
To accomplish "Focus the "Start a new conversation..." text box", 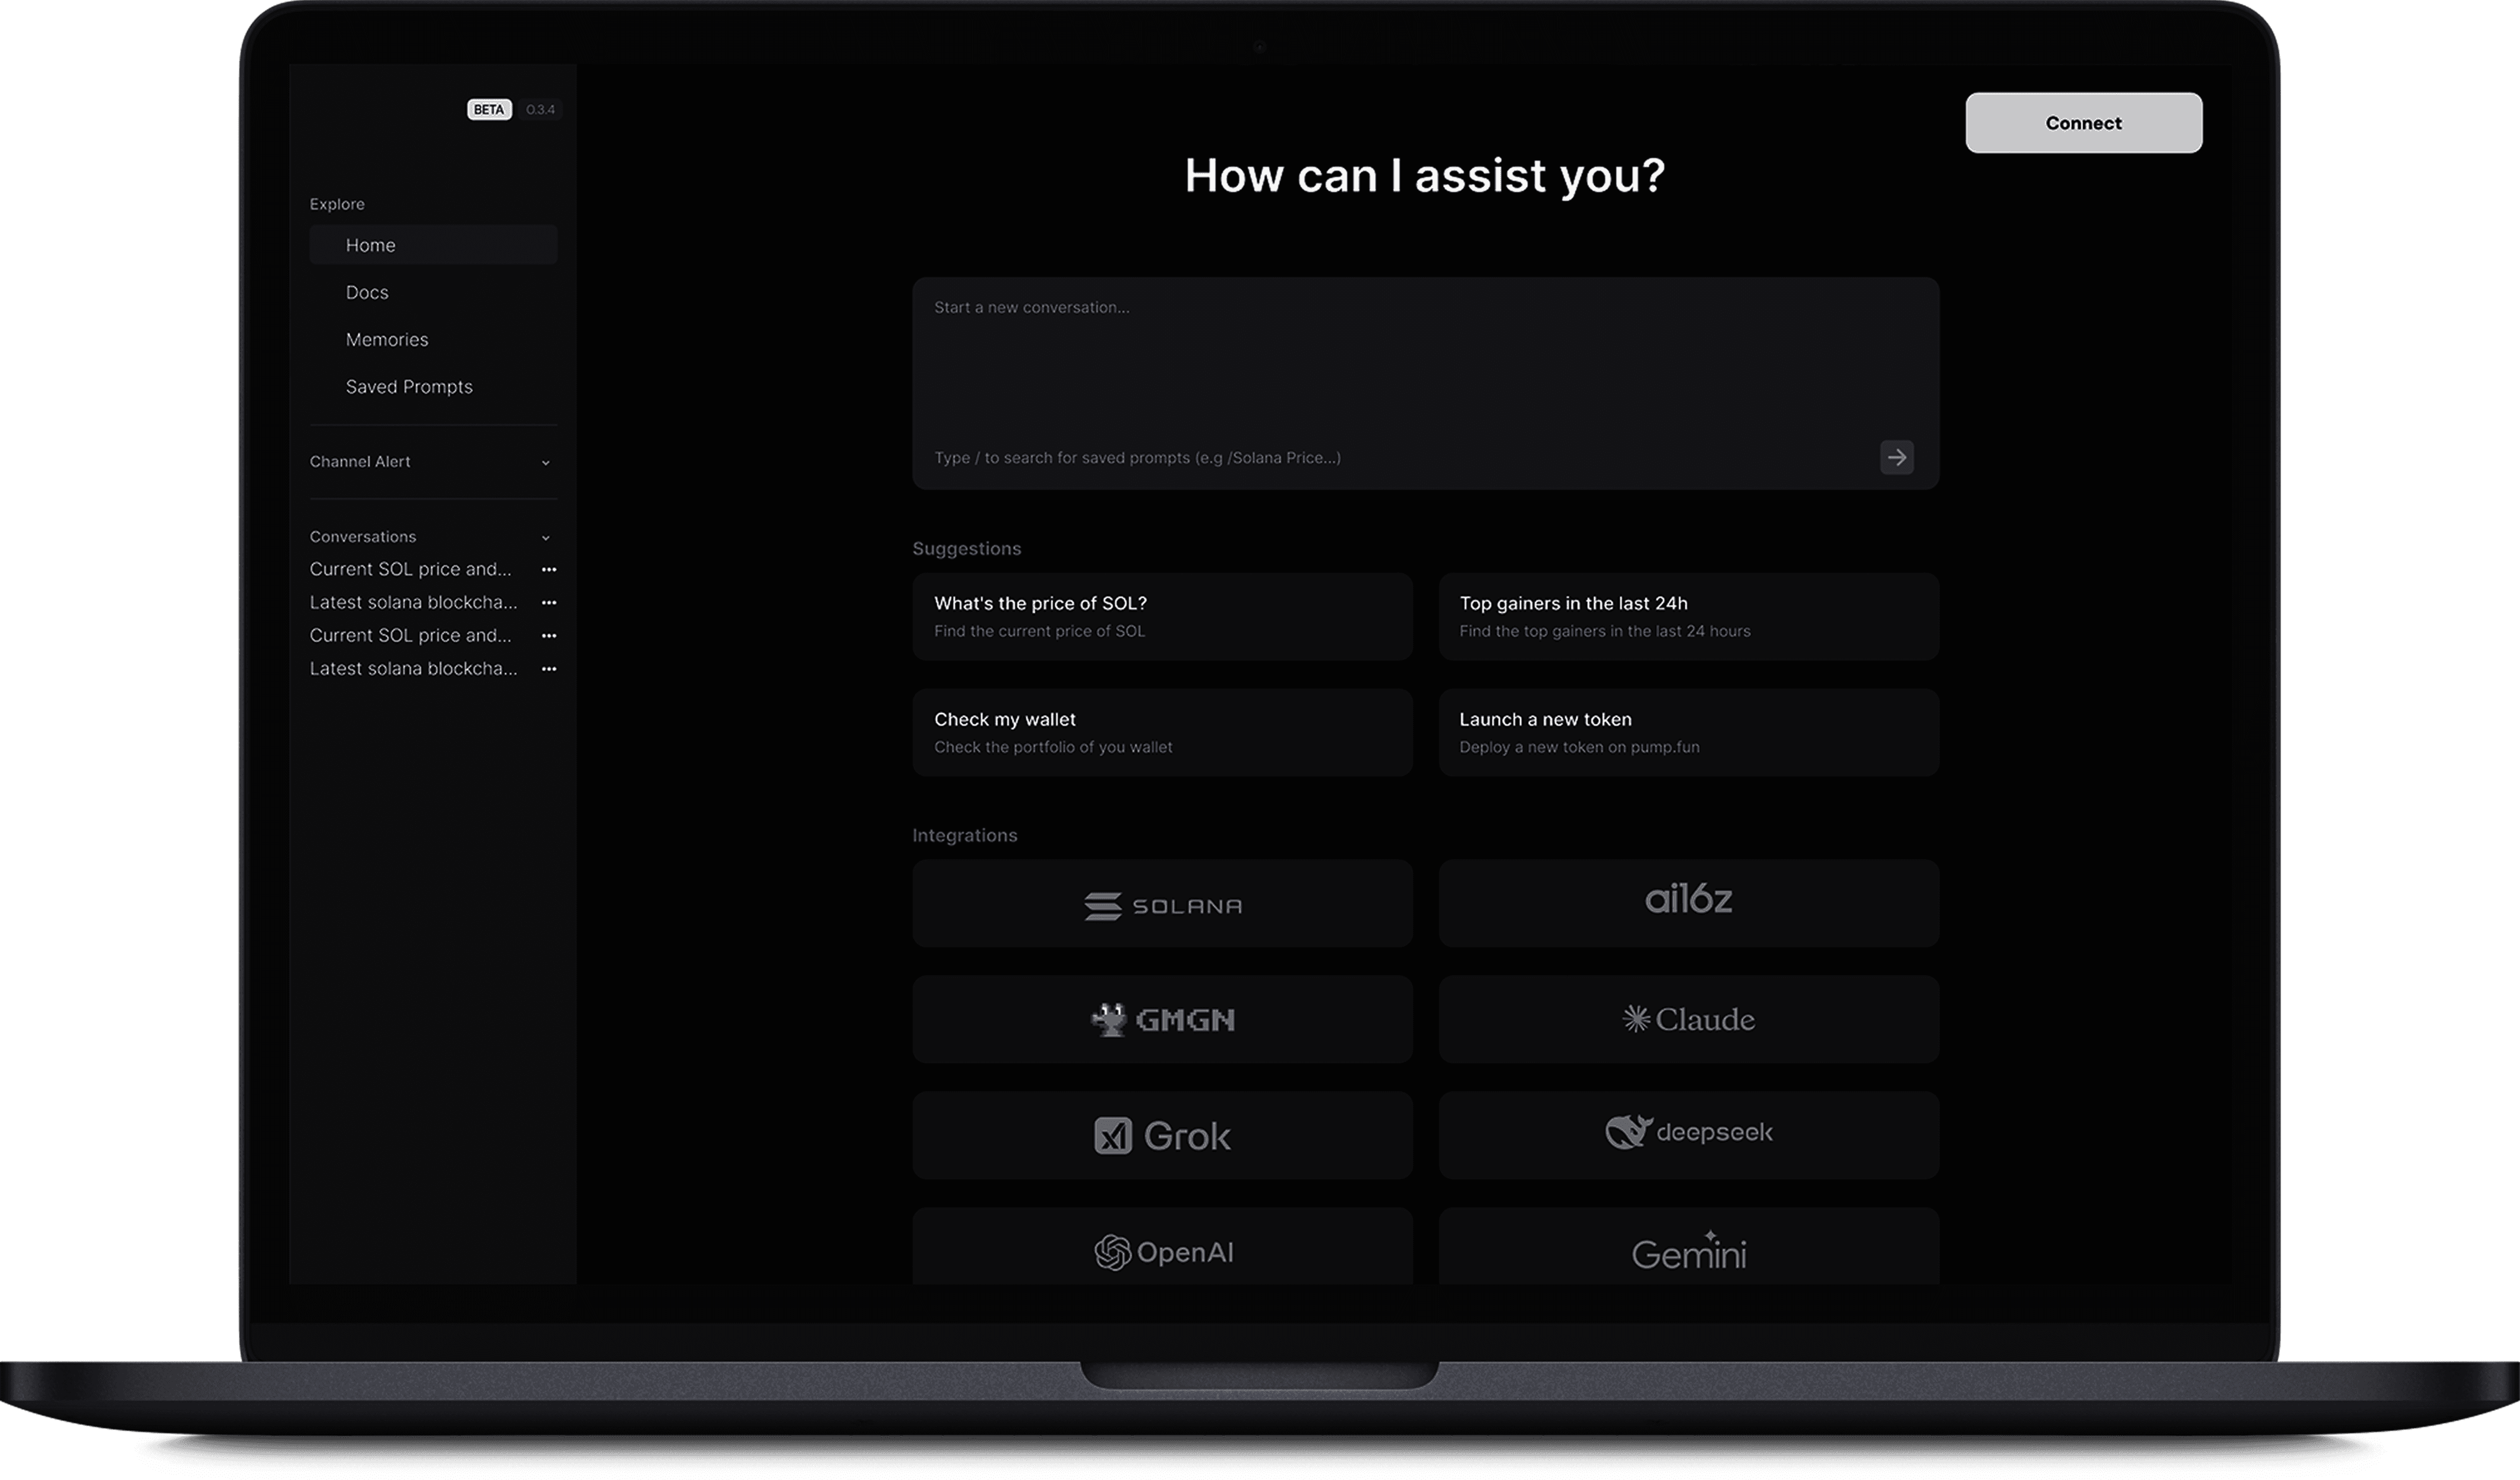I will (x=1425, y=384).
